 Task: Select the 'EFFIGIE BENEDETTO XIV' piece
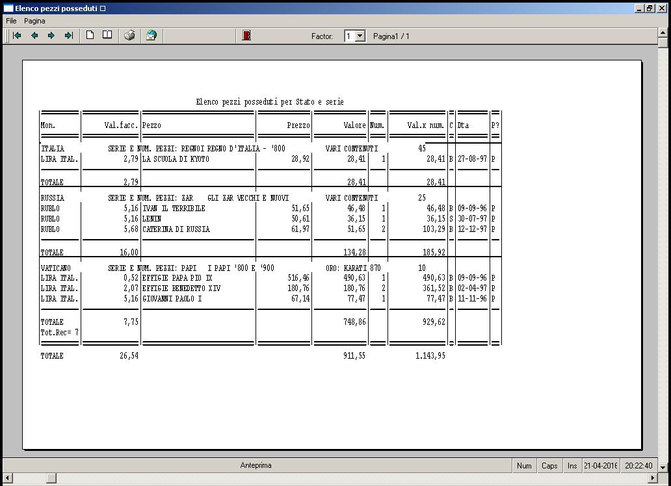(x=181, y=288)
